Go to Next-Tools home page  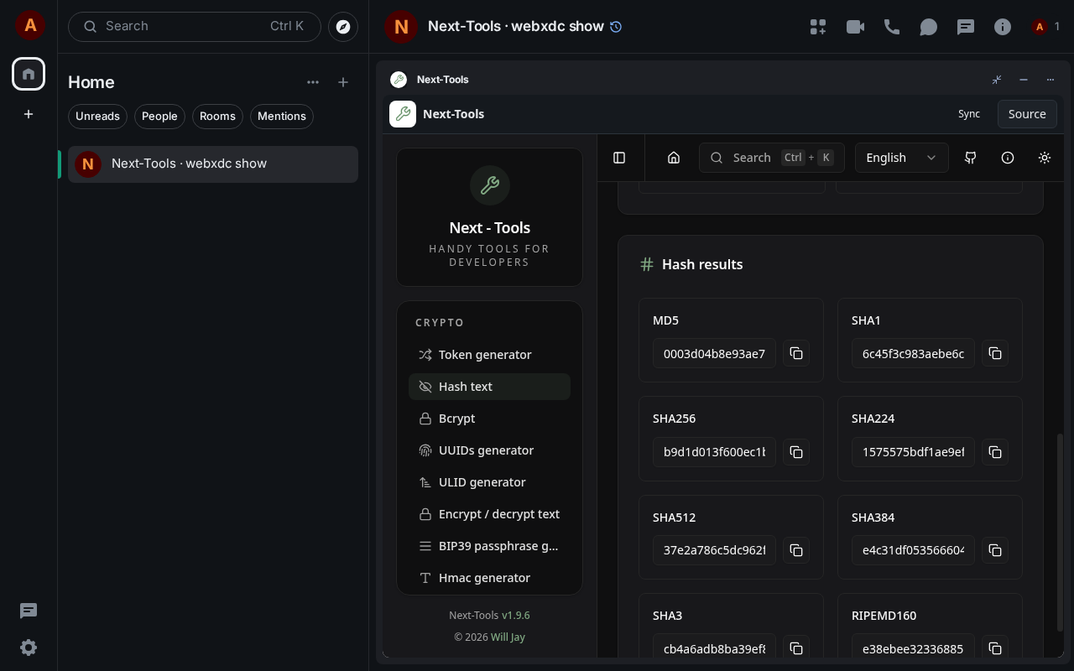[x=674, y=158]
